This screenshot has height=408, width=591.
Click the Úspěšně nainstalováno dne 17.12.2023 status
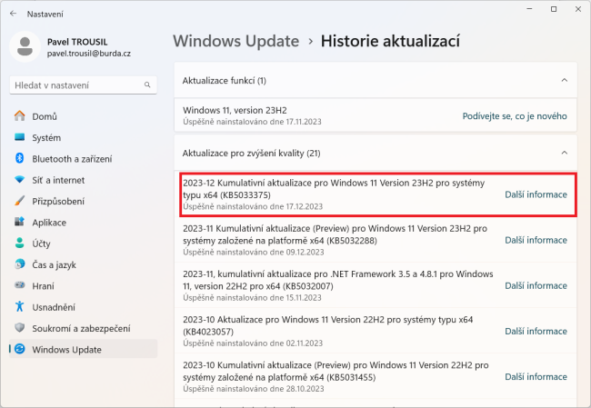pos(253,206)
